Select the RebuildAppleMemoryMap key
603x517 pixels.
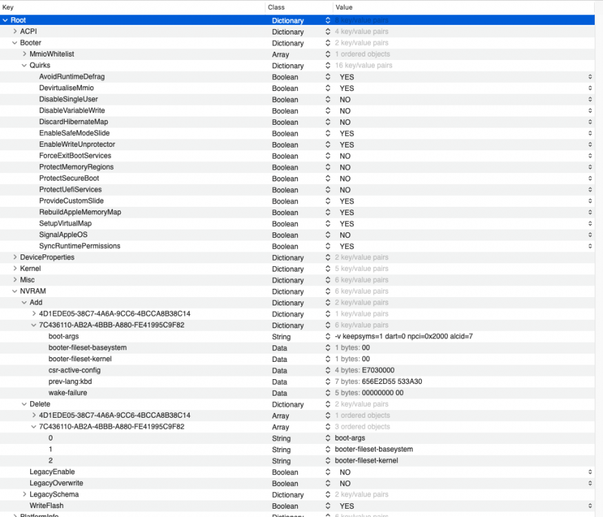[80, 212]
